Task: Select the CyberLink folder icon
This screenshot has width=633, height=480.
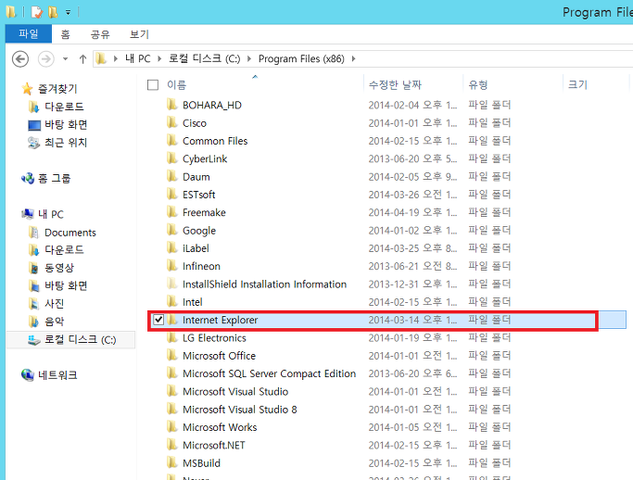Action: tap(172, 158)
